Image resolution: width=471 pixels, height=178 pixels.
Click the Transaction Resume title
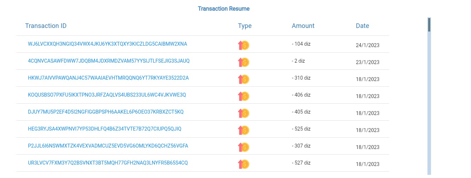pos(224,8)
